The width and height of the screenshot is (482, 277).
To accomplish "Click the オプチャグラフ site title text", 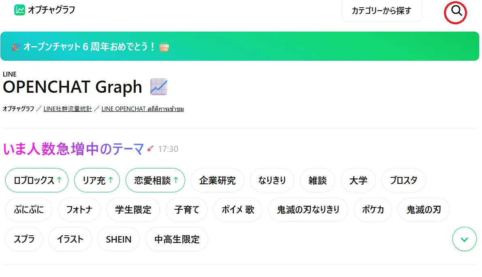I will point(51,10).
